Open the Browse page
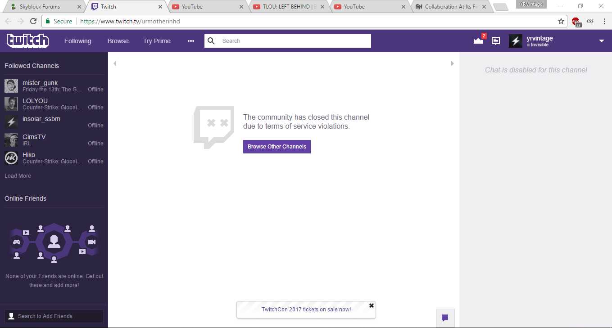This screenshot has height=328, width=612. pos(118,41)
